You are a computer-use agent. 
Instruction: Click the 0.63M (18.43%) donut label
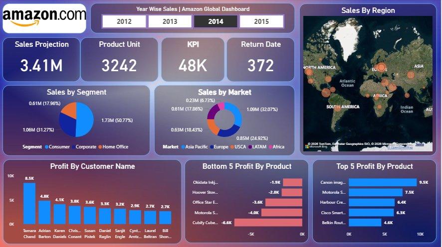pyautogui.click(x=187, y=129)
